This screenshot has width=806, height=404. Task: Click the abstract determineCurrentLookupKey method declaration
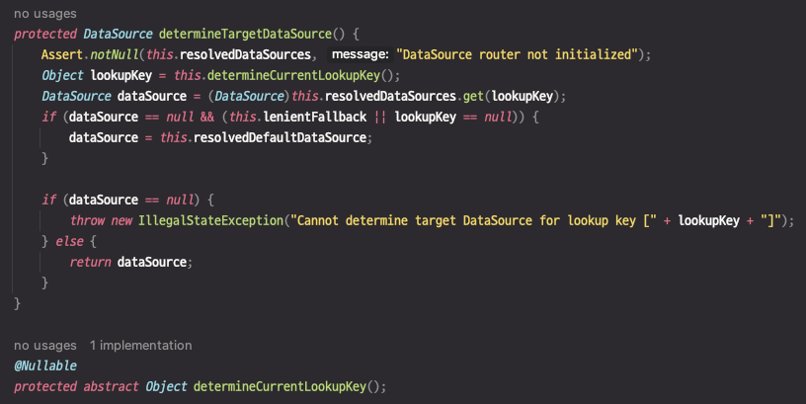[x=280, y=386]
